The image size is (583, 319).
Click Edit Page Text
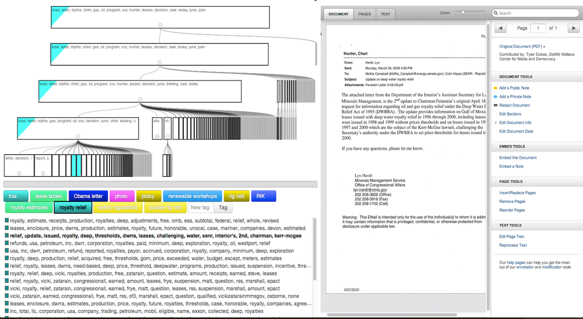tap(512, 236)
